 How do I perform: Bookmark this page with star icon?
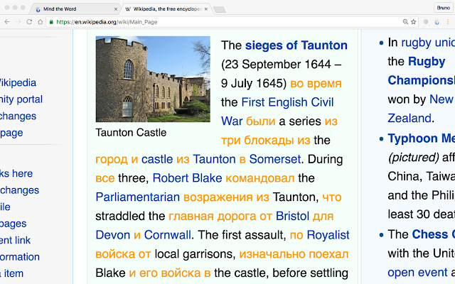tap(414, 22)
